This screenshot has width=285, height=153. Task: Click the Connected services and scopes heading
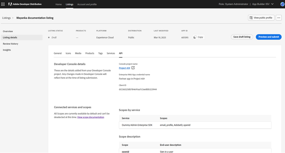(x=73, y=107)
